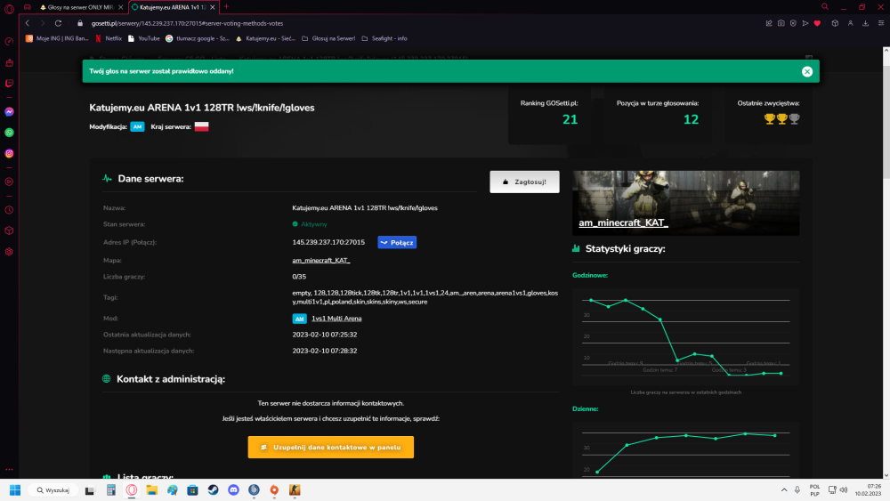Click the voting round position value 12
The image size is (890, 501).
pos(691,120)
